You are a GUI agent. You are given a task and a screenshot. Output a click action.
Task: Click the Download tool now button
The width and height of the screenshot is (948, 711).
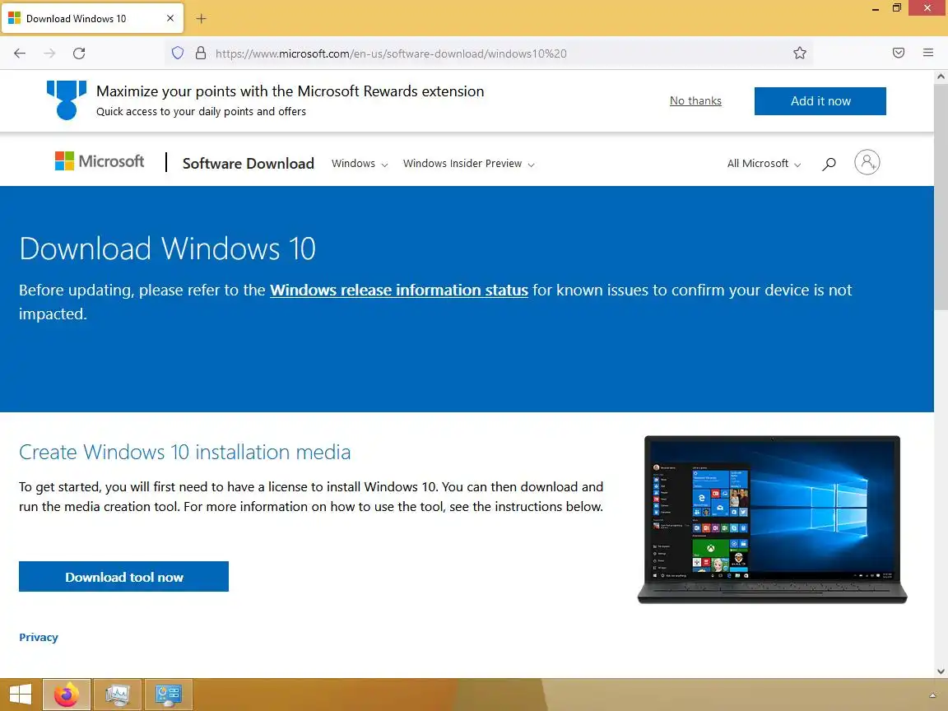[124, 577]
